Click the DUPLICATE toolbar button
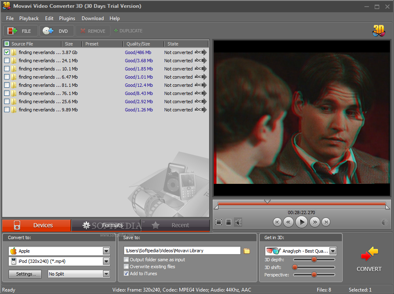Image resolution: width=394 pixels, height=294 pixels. (x=128, y=31)
